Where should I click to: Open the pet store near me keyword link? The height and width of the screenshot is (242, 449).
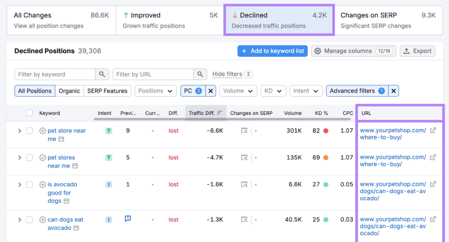point(67,135)
